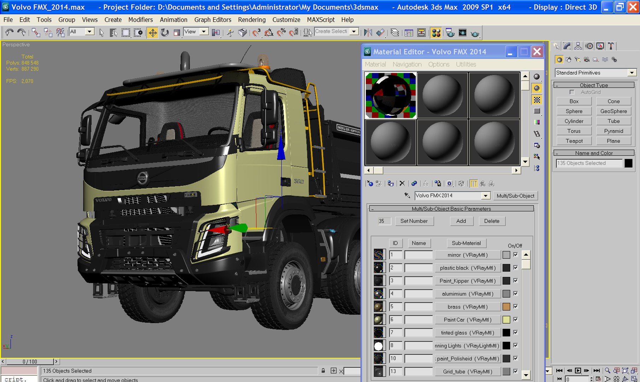Create a Teapot primitive
Image resolution: width=640 pixels, height=382 pixels.
[574, 141]
